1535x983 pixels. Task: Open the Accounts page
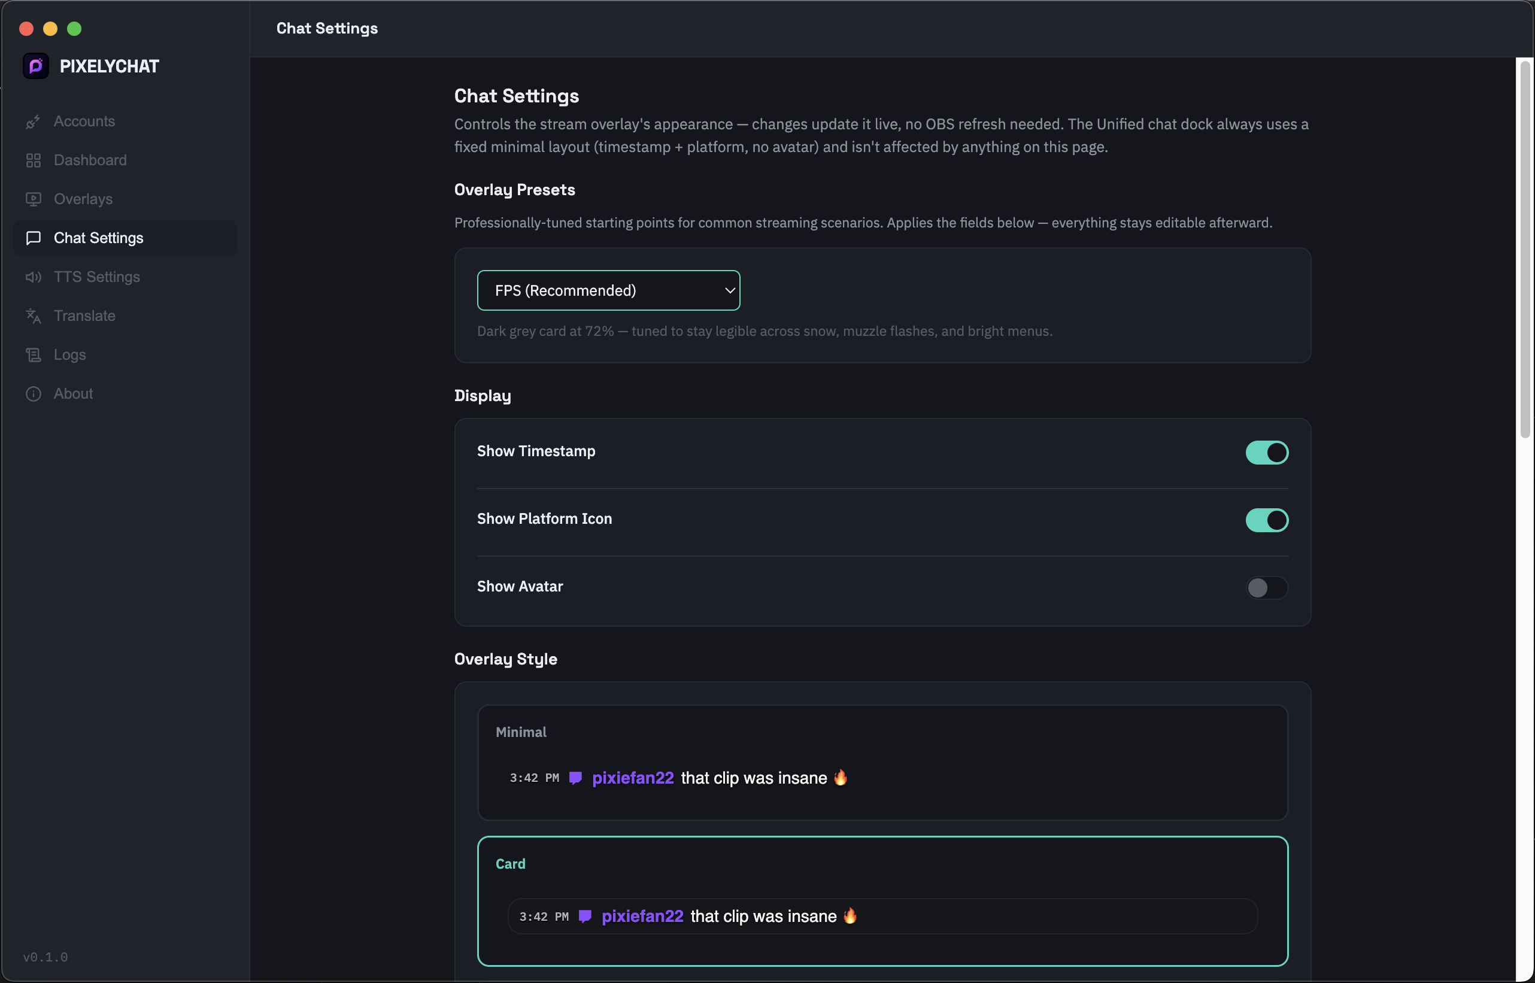tap(125, 122)
